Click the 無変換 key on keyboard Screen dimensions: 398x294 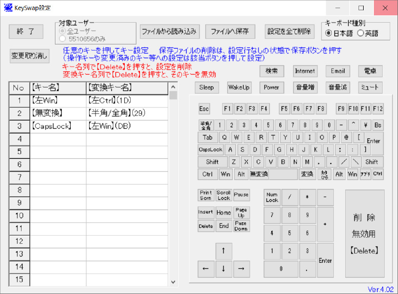[x=259, y=174]
